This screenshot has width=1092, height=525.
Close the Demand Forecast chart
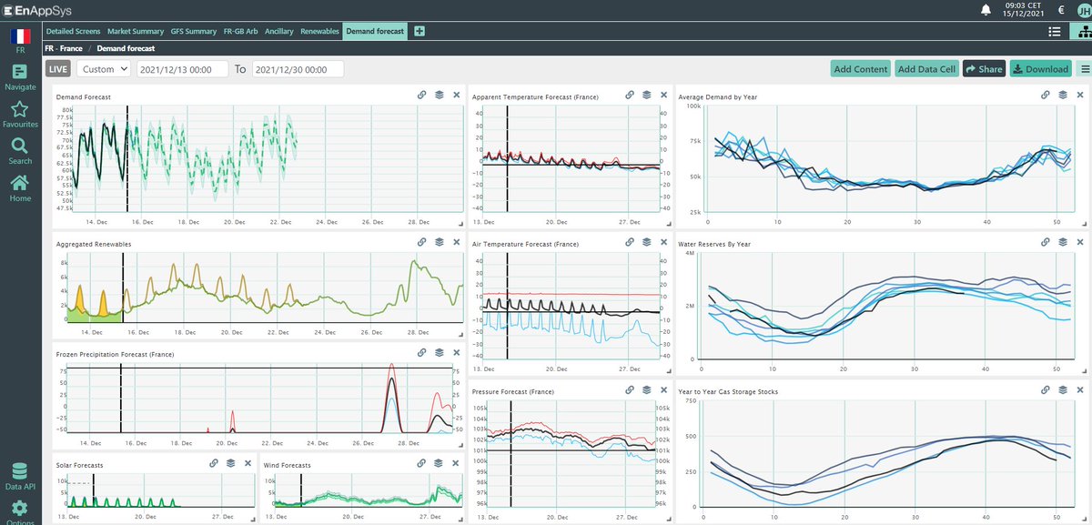(x=456, y=95)
